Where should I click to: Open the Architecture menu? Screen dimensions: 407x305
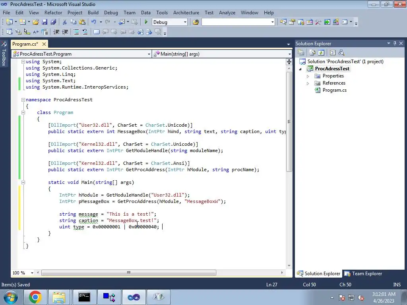[186, 12]
